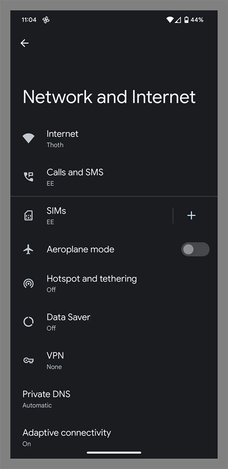Screen dimensions: 228x469
Task: Toggle the Aeroplane mode switch
Action: pyautogui.click(x=195, y=249)
